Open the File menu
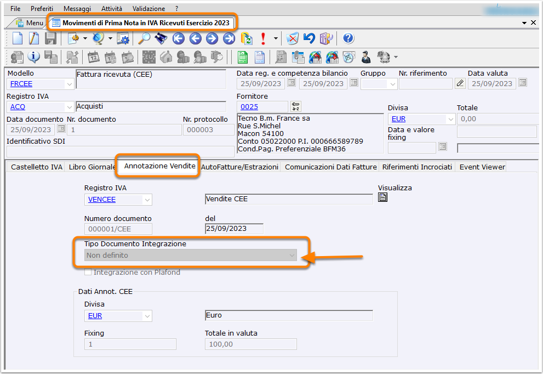 pos(15,9)
